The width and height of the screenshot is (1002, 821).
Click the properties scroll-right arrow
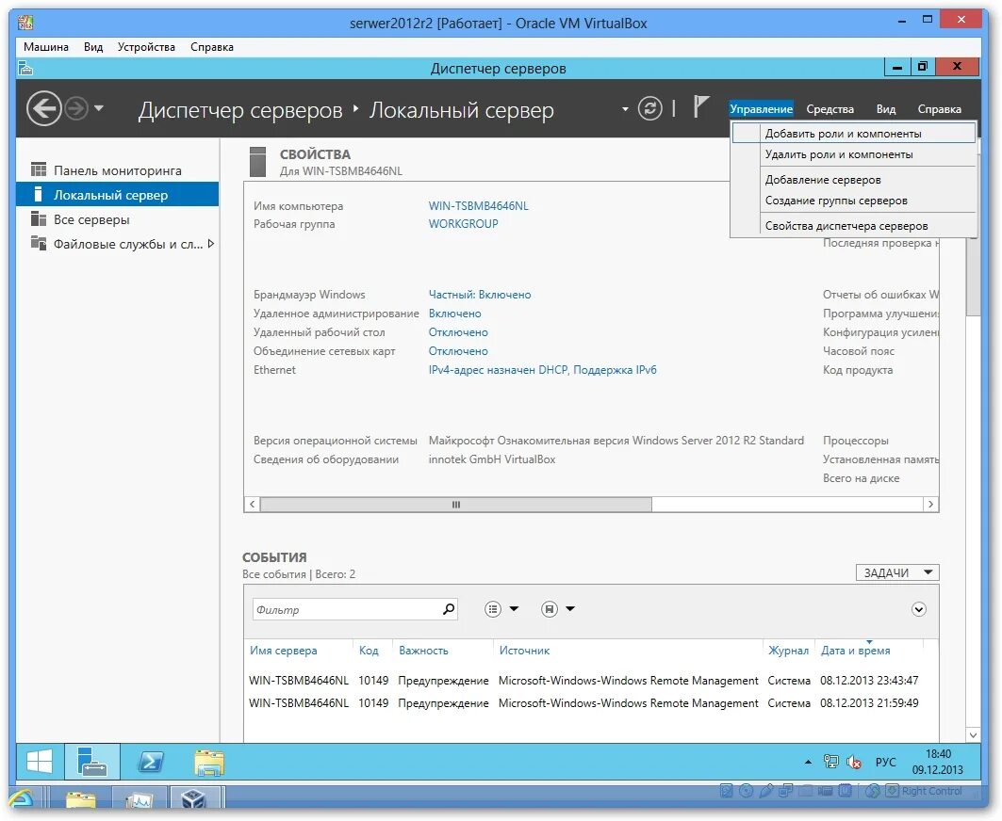point(930,505)
